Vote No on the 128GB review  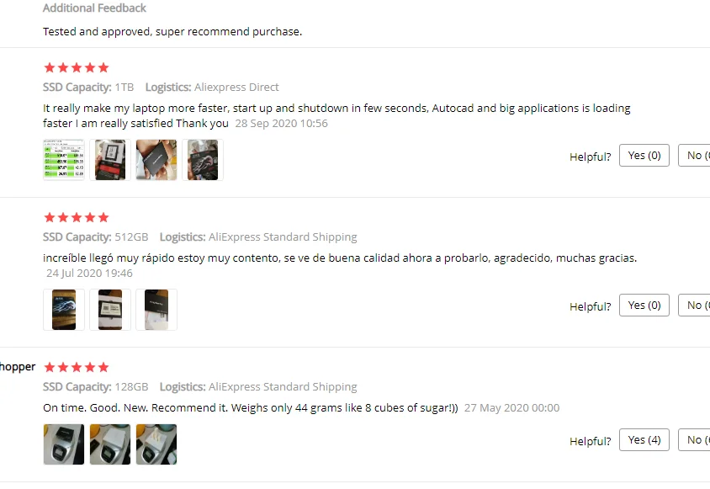tap(694, 439)
